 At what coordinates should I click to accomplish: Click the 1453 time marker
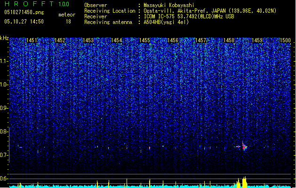[x=88, y=40]
